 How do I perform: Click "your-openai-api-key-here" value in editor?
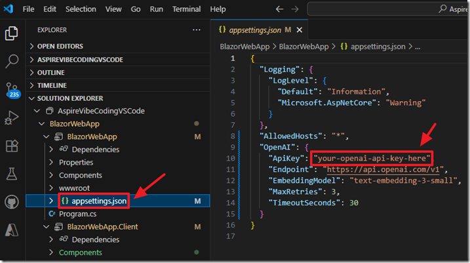click(x=372, y=158)
